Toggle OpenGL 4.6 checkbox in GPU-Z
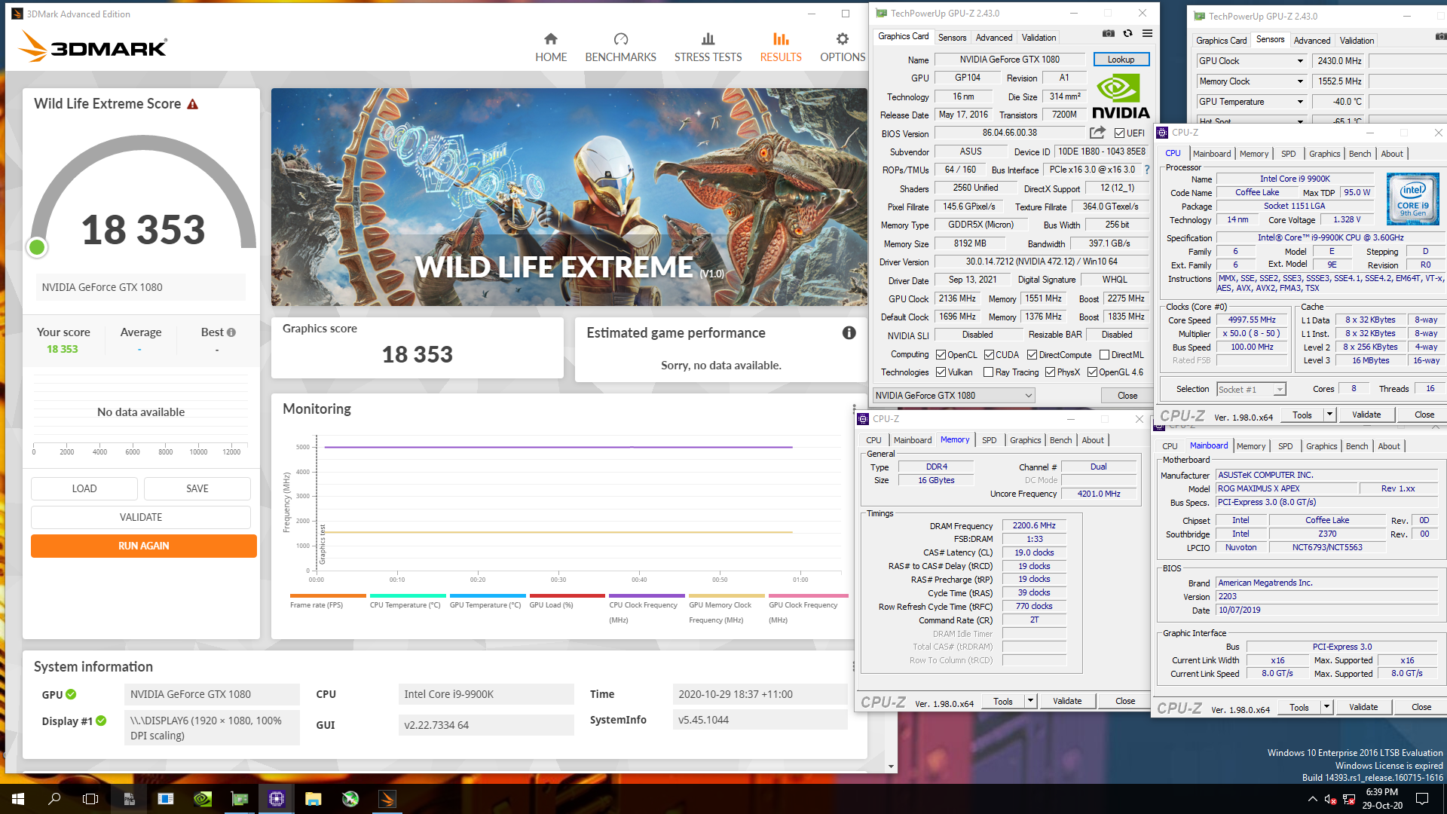 coord(1092,372)
